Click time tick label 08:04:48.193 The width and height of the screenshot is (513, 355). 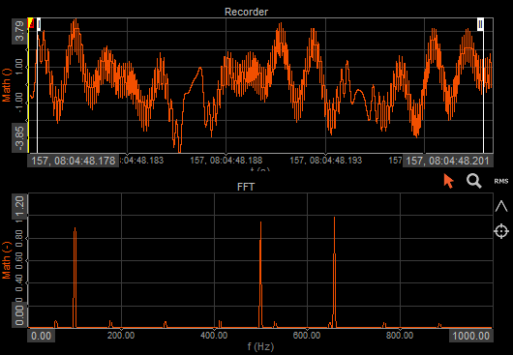click(x=326, y=161)
